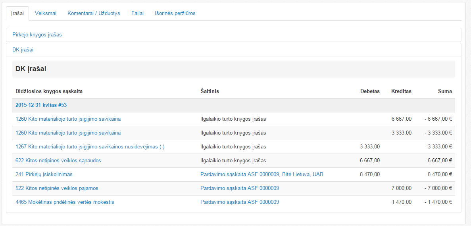Click the Šaltinis column header
Screen dimensions: 471x226
pyautogui.click(x=210, y=91)
